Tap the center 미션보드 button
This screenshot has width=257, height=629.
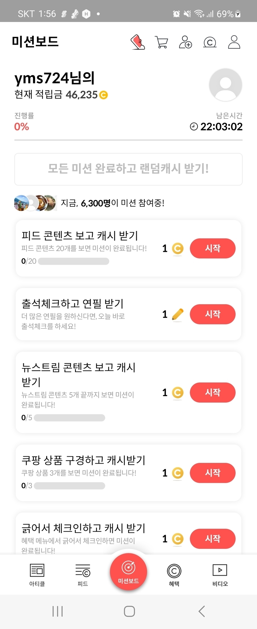128,572
